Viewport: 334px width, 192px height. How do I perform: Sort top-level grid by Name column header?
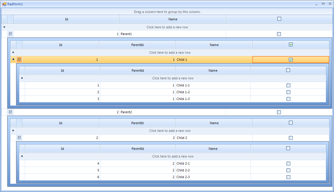[x=173, y=19]
